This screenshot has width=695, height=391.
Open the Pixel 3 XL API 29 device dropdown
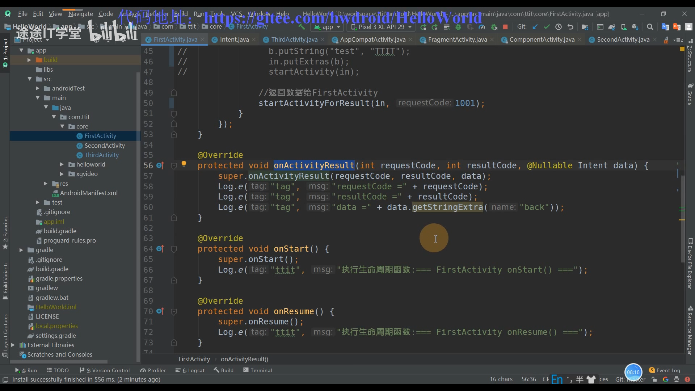(382, 27)
